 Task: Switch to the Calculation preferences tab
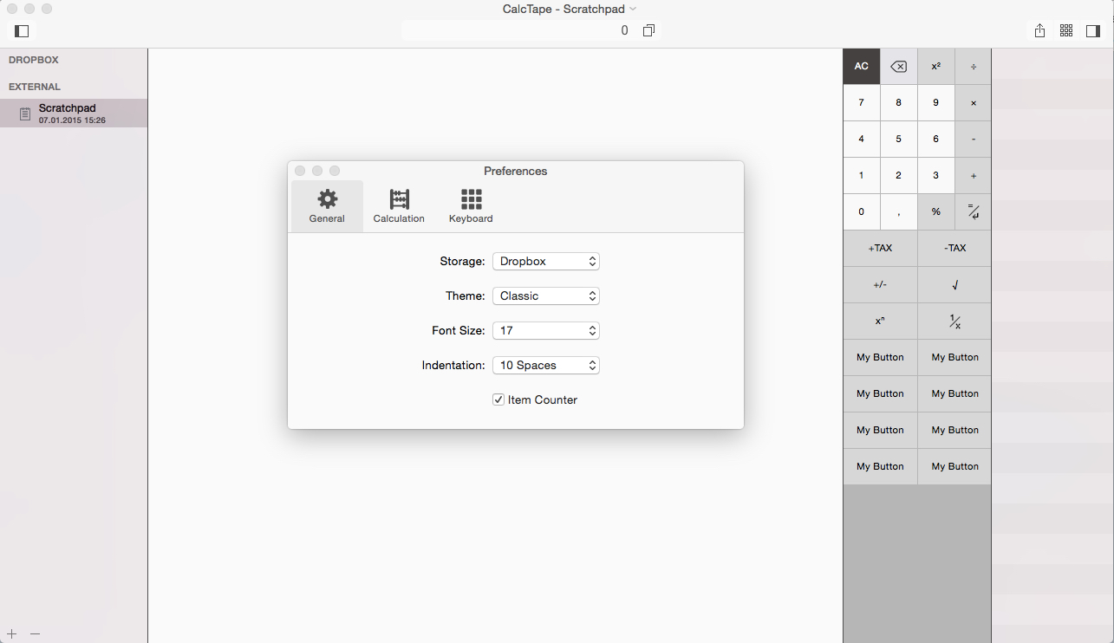[399, 206]
